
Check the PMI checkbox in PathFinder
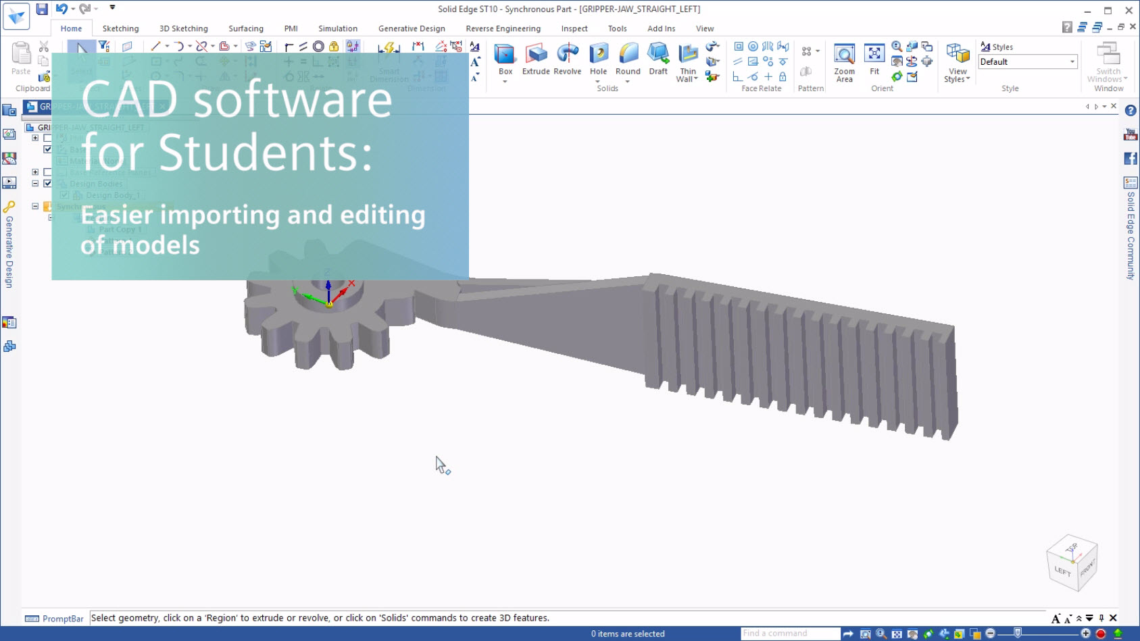point(47,138)
